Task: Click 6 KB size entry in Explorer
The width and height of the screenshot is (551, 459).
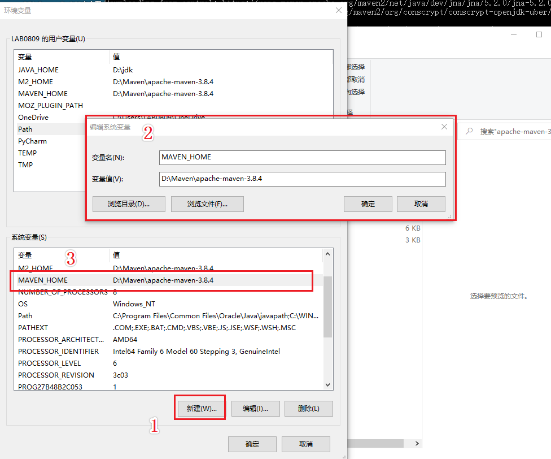Action: click(x=413, y=228)
